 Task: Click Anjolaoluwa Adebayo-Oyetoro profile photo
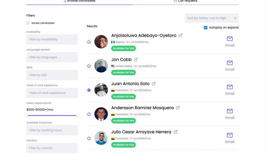(101, 42)
